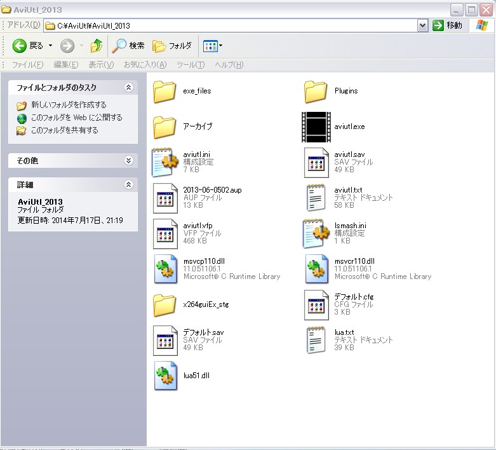This screenshot has width=496, height=450.
Task: Open the ツール(T) menu
Action: pos(191,65)
